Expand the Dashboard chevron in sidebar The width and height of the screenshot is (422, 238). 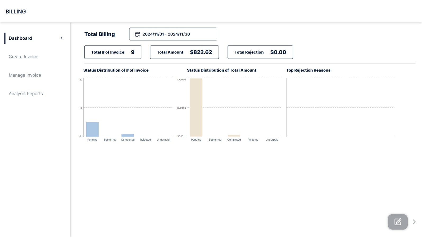(61, 38)
